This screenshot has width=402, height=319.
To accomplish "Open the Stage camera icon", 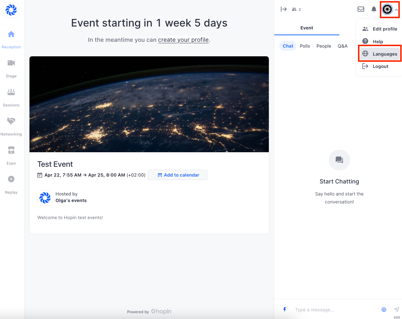I will pos(11,63).
